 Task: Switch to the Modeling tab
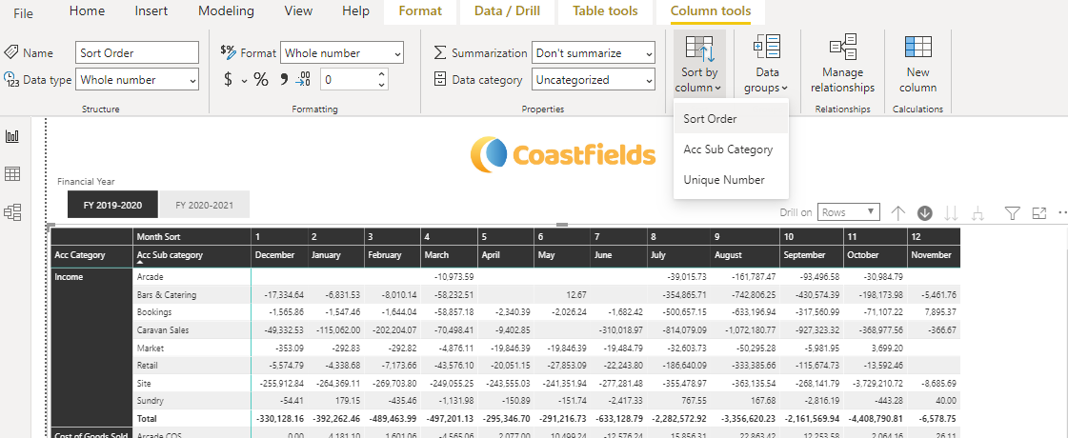(226, 10)
